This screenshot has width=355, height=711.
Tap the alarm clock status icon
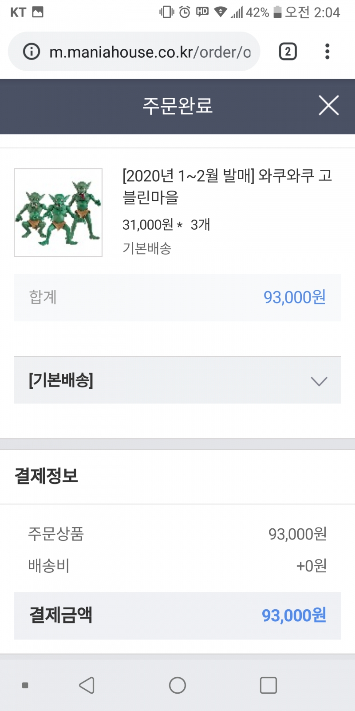[185, 12]
